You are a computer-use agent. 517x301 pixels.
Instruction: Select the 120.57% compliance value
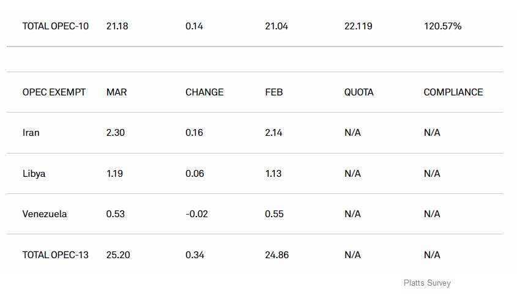pyautogui.click(x=443, y=26)
